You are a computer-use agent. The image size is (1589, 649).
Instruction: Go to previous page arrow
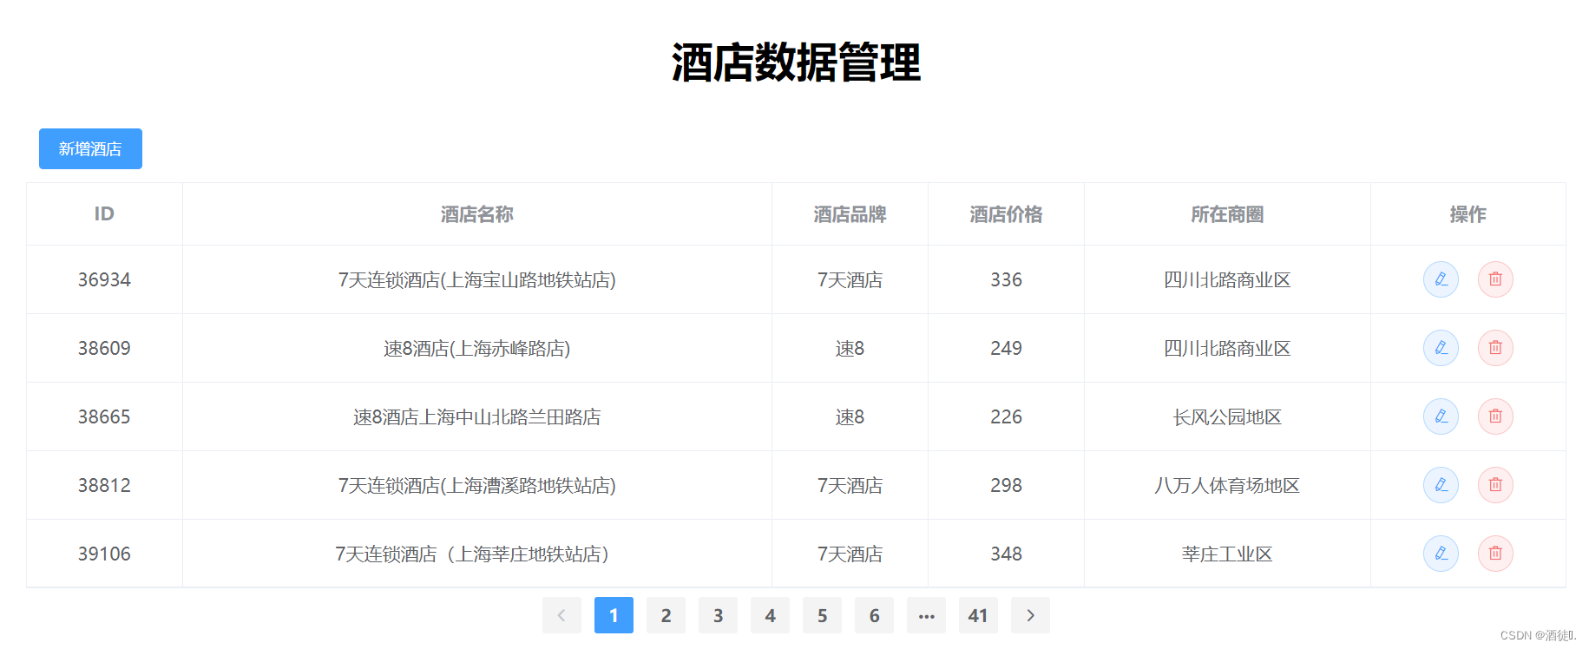561,615
